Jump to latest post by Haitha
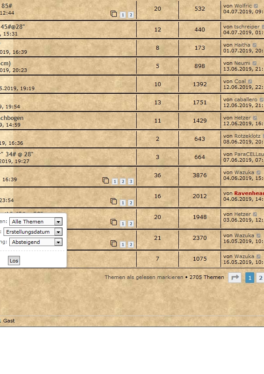The image size is (264, 374). pos(255,45)
